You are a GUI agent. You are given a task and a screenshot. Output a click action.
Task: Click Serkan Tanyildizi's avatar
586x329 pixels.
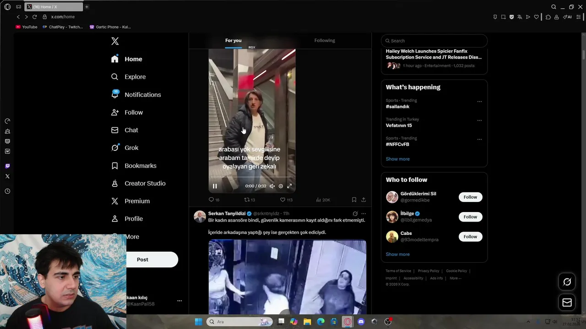click(200, 217)
